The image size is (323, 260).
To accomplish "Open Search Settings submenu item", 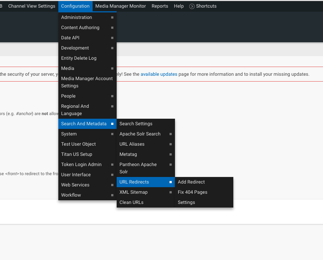I will [145, 124].
